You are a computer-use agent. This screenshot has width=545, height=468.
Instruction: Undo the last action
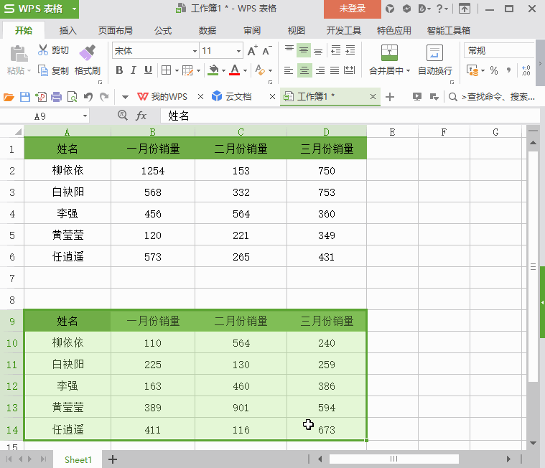[x=88, y=97]
